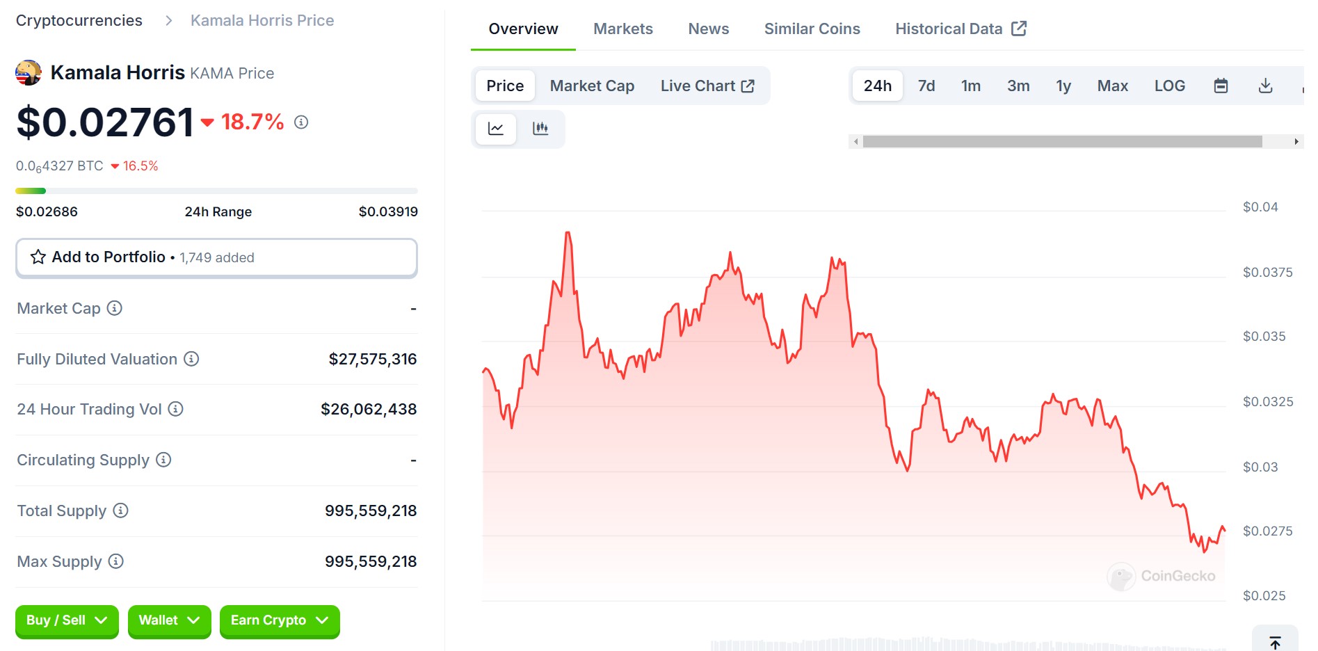Viewport: 1318px width, 651px height.
Task: Open the calendar date range picker
Action: click(1221, 86)
